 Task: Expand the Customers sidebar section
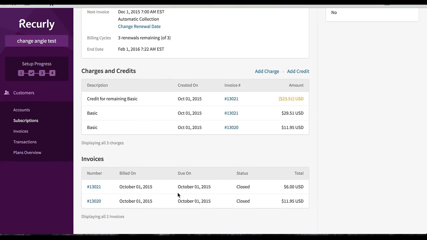pos(24,93)
